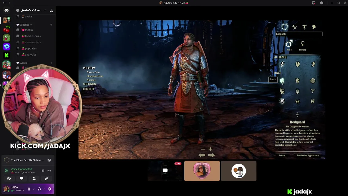348x196 pixels.
Task: Expand the Jada's Cherries server dropdown
Action: pos(45,10)
